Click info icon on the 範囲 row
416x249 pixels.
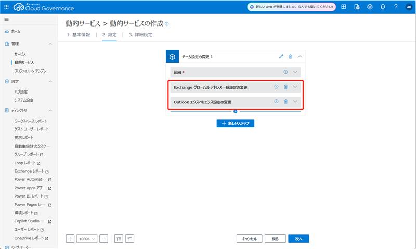point(285,72)
